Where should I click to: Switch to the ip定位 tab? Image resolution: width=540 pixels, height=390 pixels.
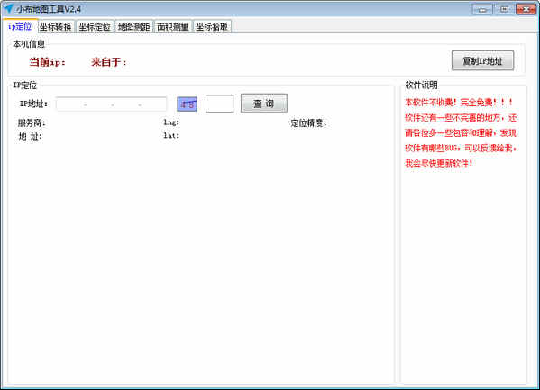click(x=20, y=26)
